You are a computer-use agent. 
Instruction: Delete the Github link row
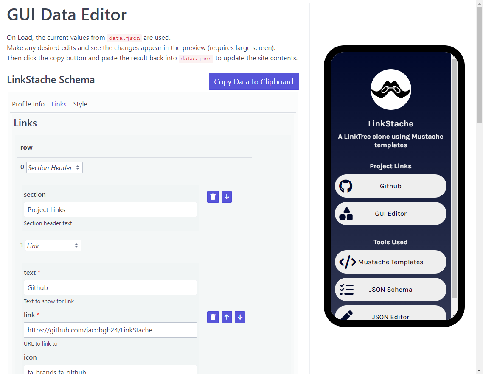[x=213, y=317]
